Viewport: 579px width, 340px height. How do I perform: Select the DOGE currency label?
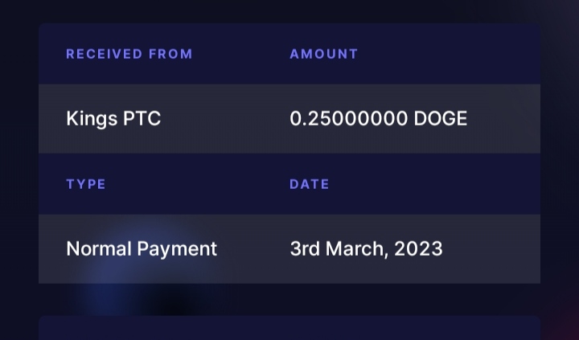coord(441,118)
